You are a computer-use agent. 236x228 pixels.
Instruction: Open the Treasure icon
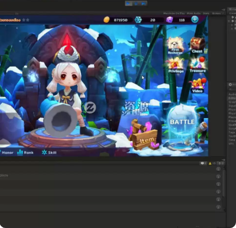point(198,65)
